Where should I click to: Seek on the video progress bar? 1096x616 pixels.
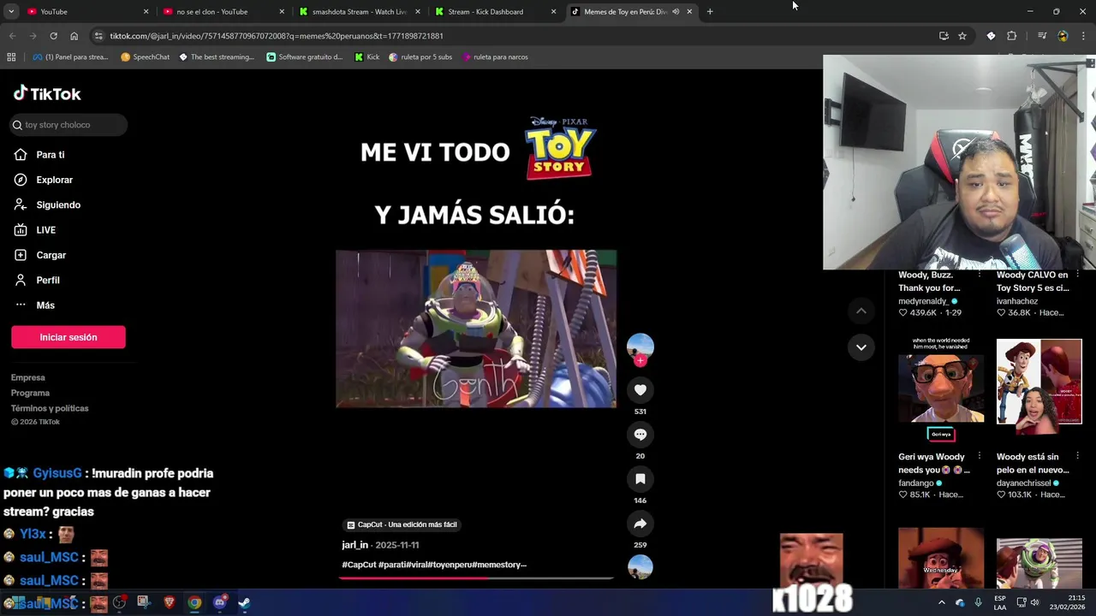[476, 577]
